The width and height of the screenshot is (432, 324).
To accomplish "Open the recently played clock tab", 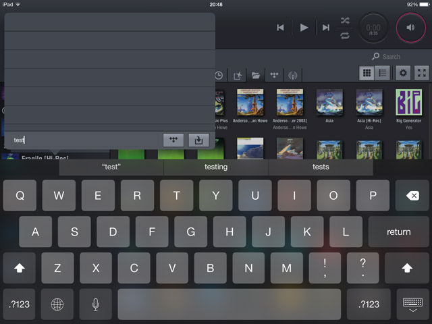I will pos(219,75).
